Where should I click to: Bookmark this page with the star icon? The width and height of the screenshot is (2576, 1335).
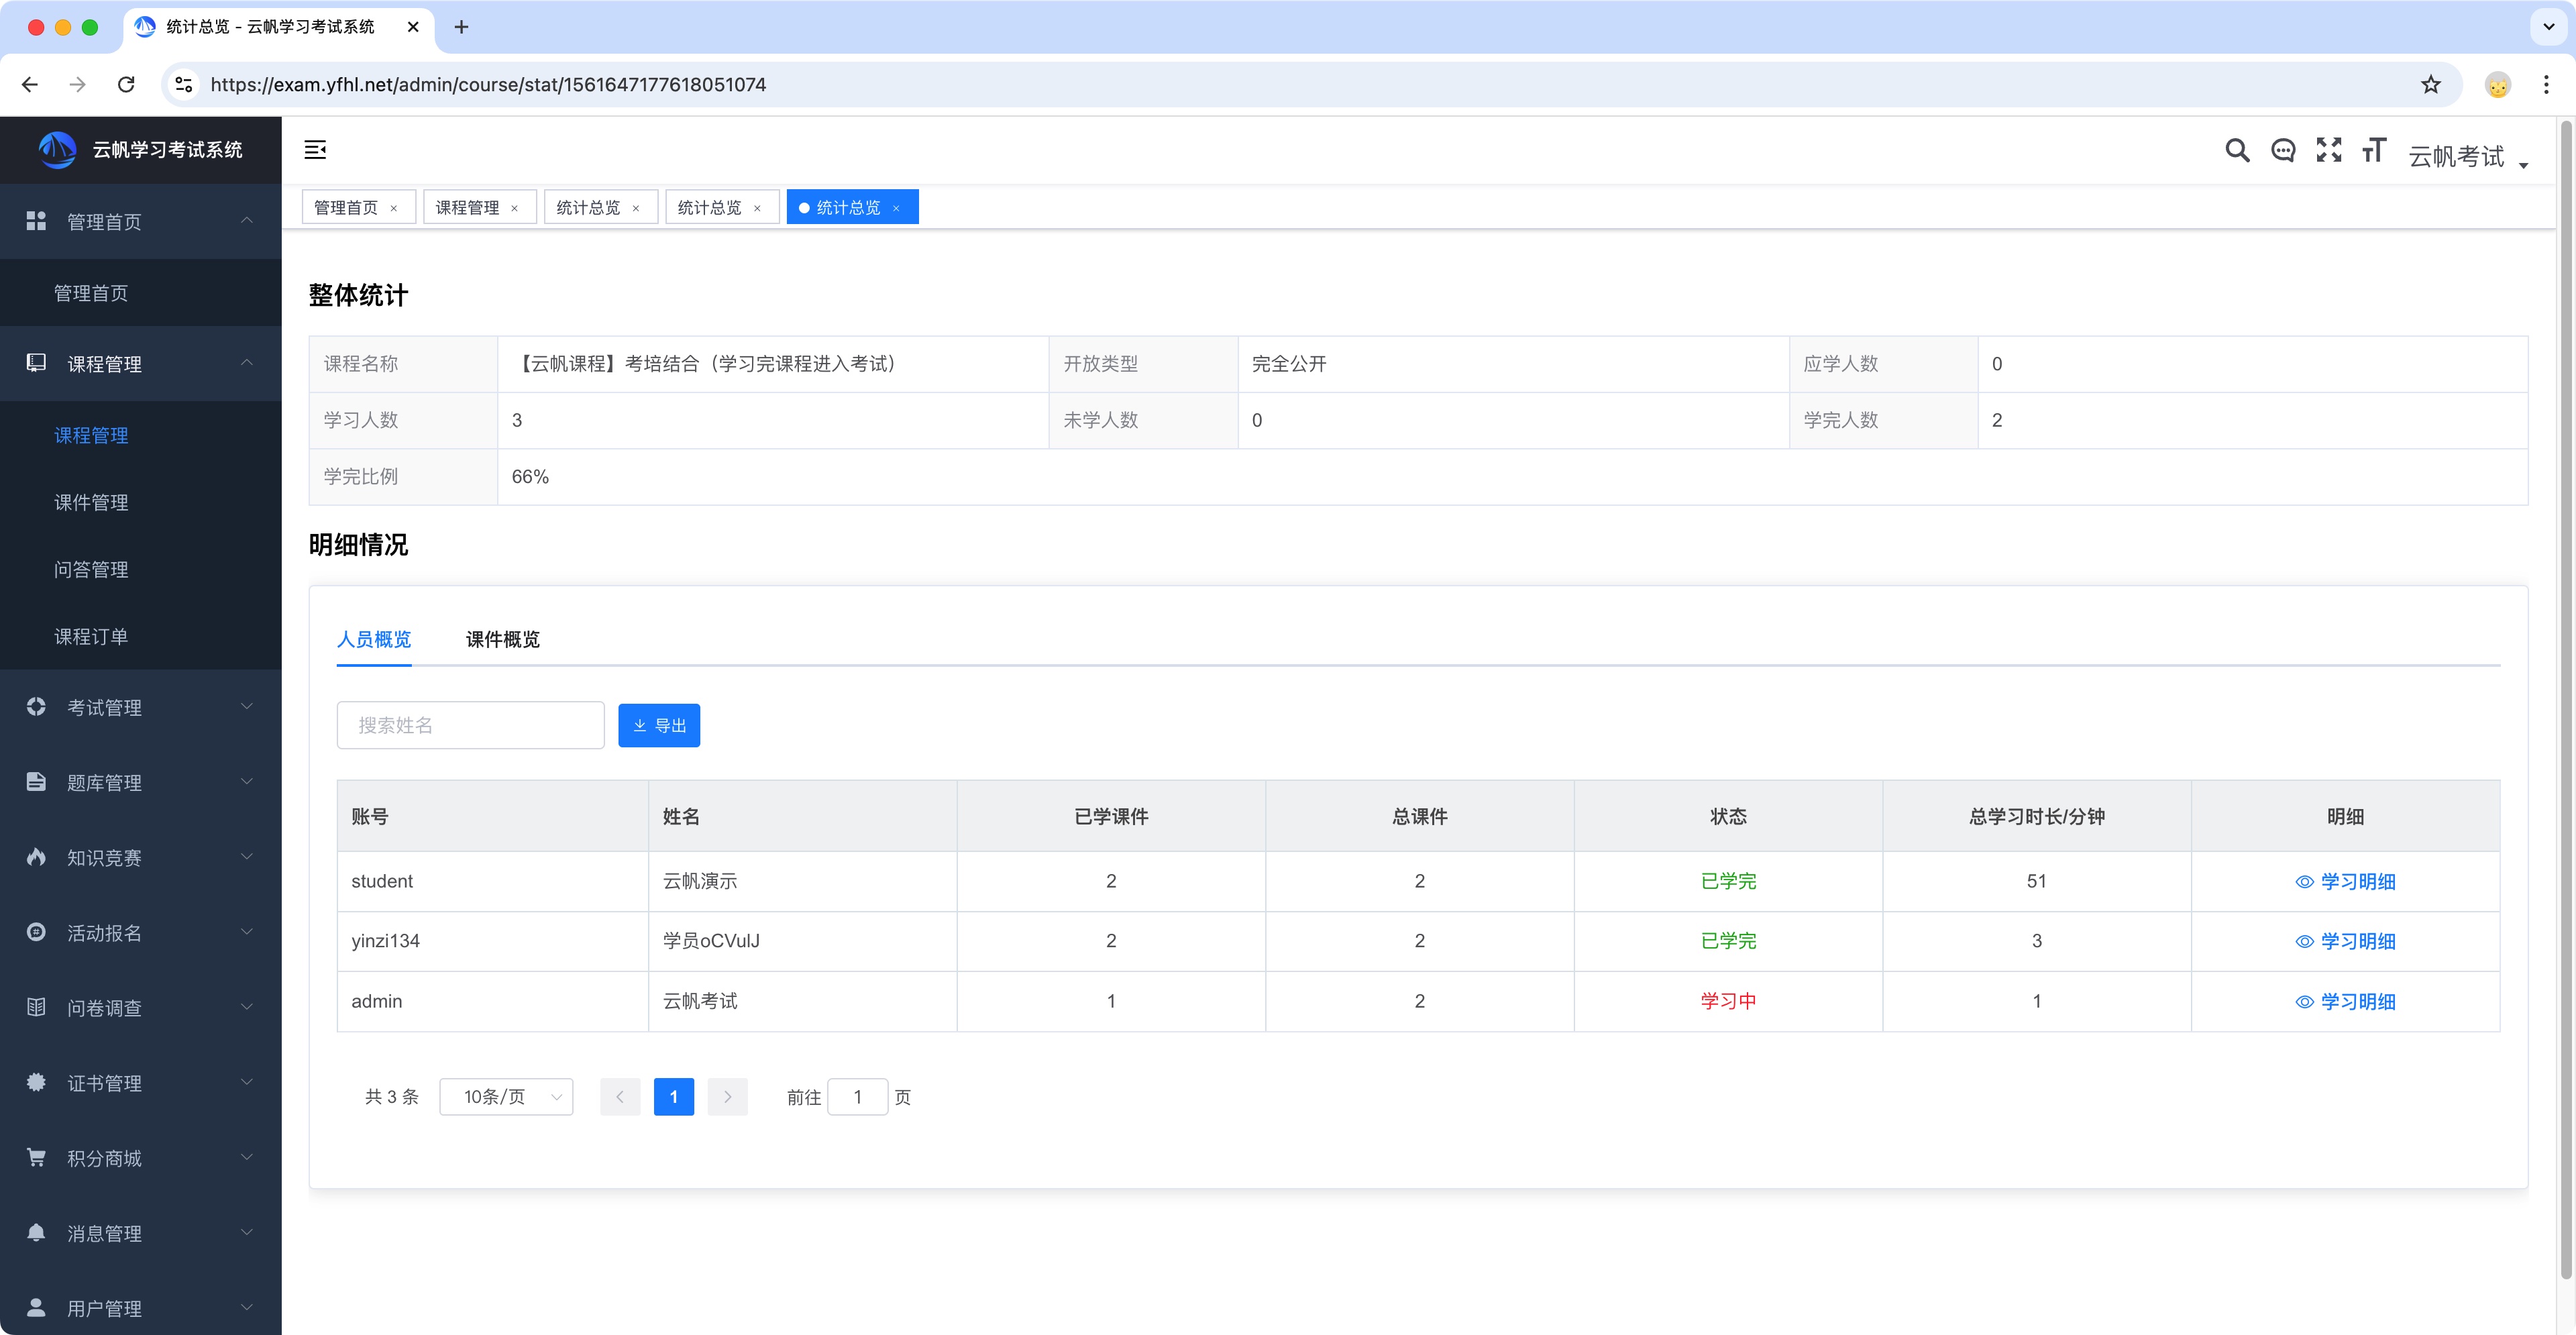click(x=2431, y=85)
